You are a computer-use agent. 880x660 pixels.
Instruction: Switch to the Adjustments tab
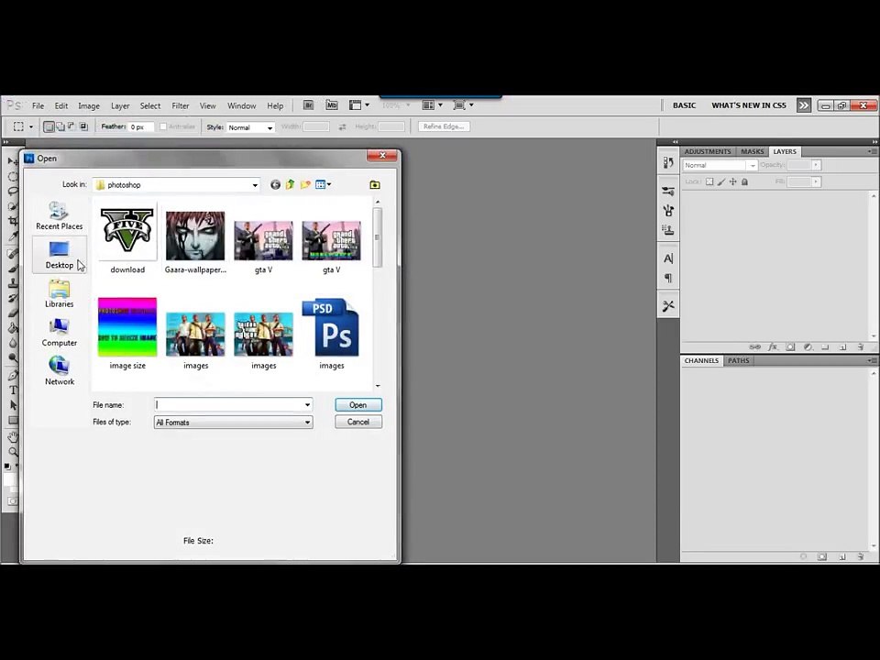(x=707, y=151)
